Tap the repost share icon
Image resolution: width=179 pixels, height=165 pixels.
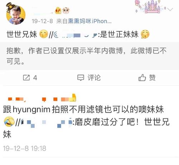tap(26, 77)
